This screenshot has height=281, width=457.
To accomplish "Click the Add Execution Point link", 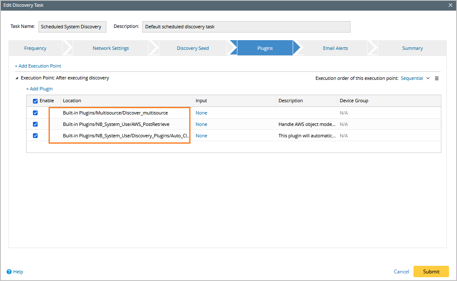I will (38, 66).
